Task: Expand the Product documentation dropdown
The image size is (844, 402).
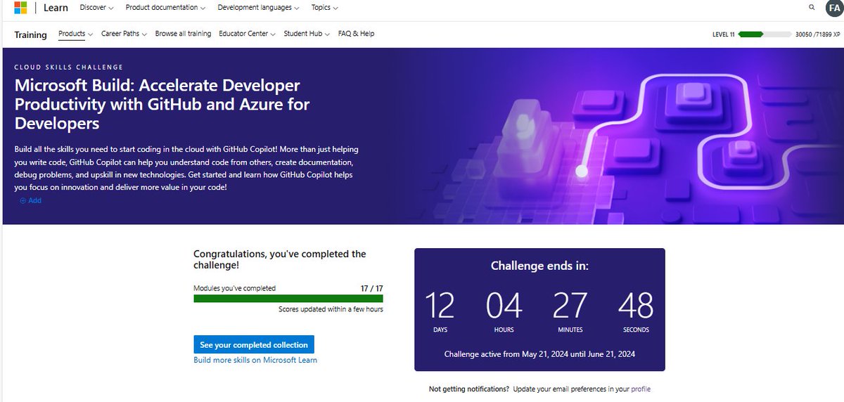Action: 165,8
